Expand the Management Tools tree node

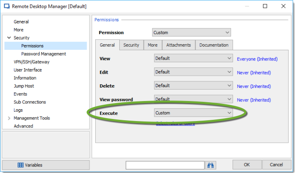coord(9,118)
